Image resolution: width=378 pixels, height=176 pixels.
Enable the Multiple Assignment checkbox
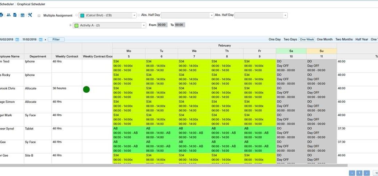[x=39, y=16]
